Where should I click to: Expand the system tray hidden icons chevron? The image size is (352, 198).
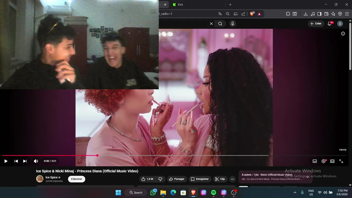coord(295,193)
